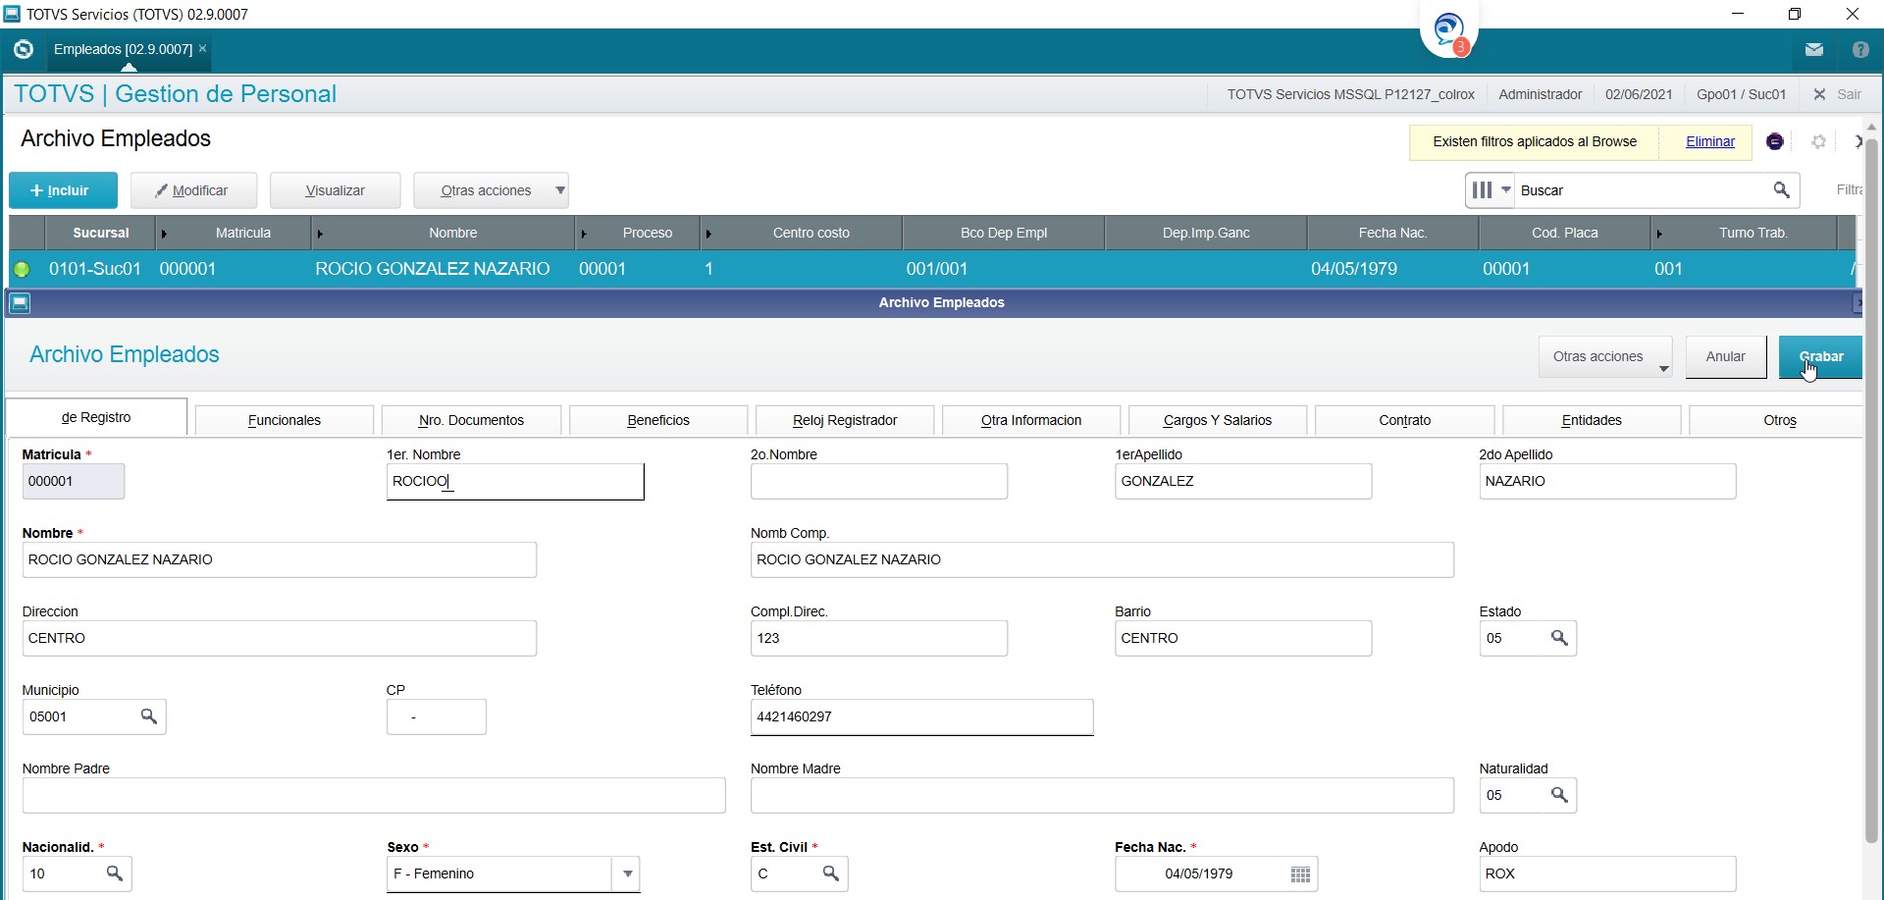The image size is (1884, 900).
Task: Open Municipio lookup magnifier
Action: 149,716
